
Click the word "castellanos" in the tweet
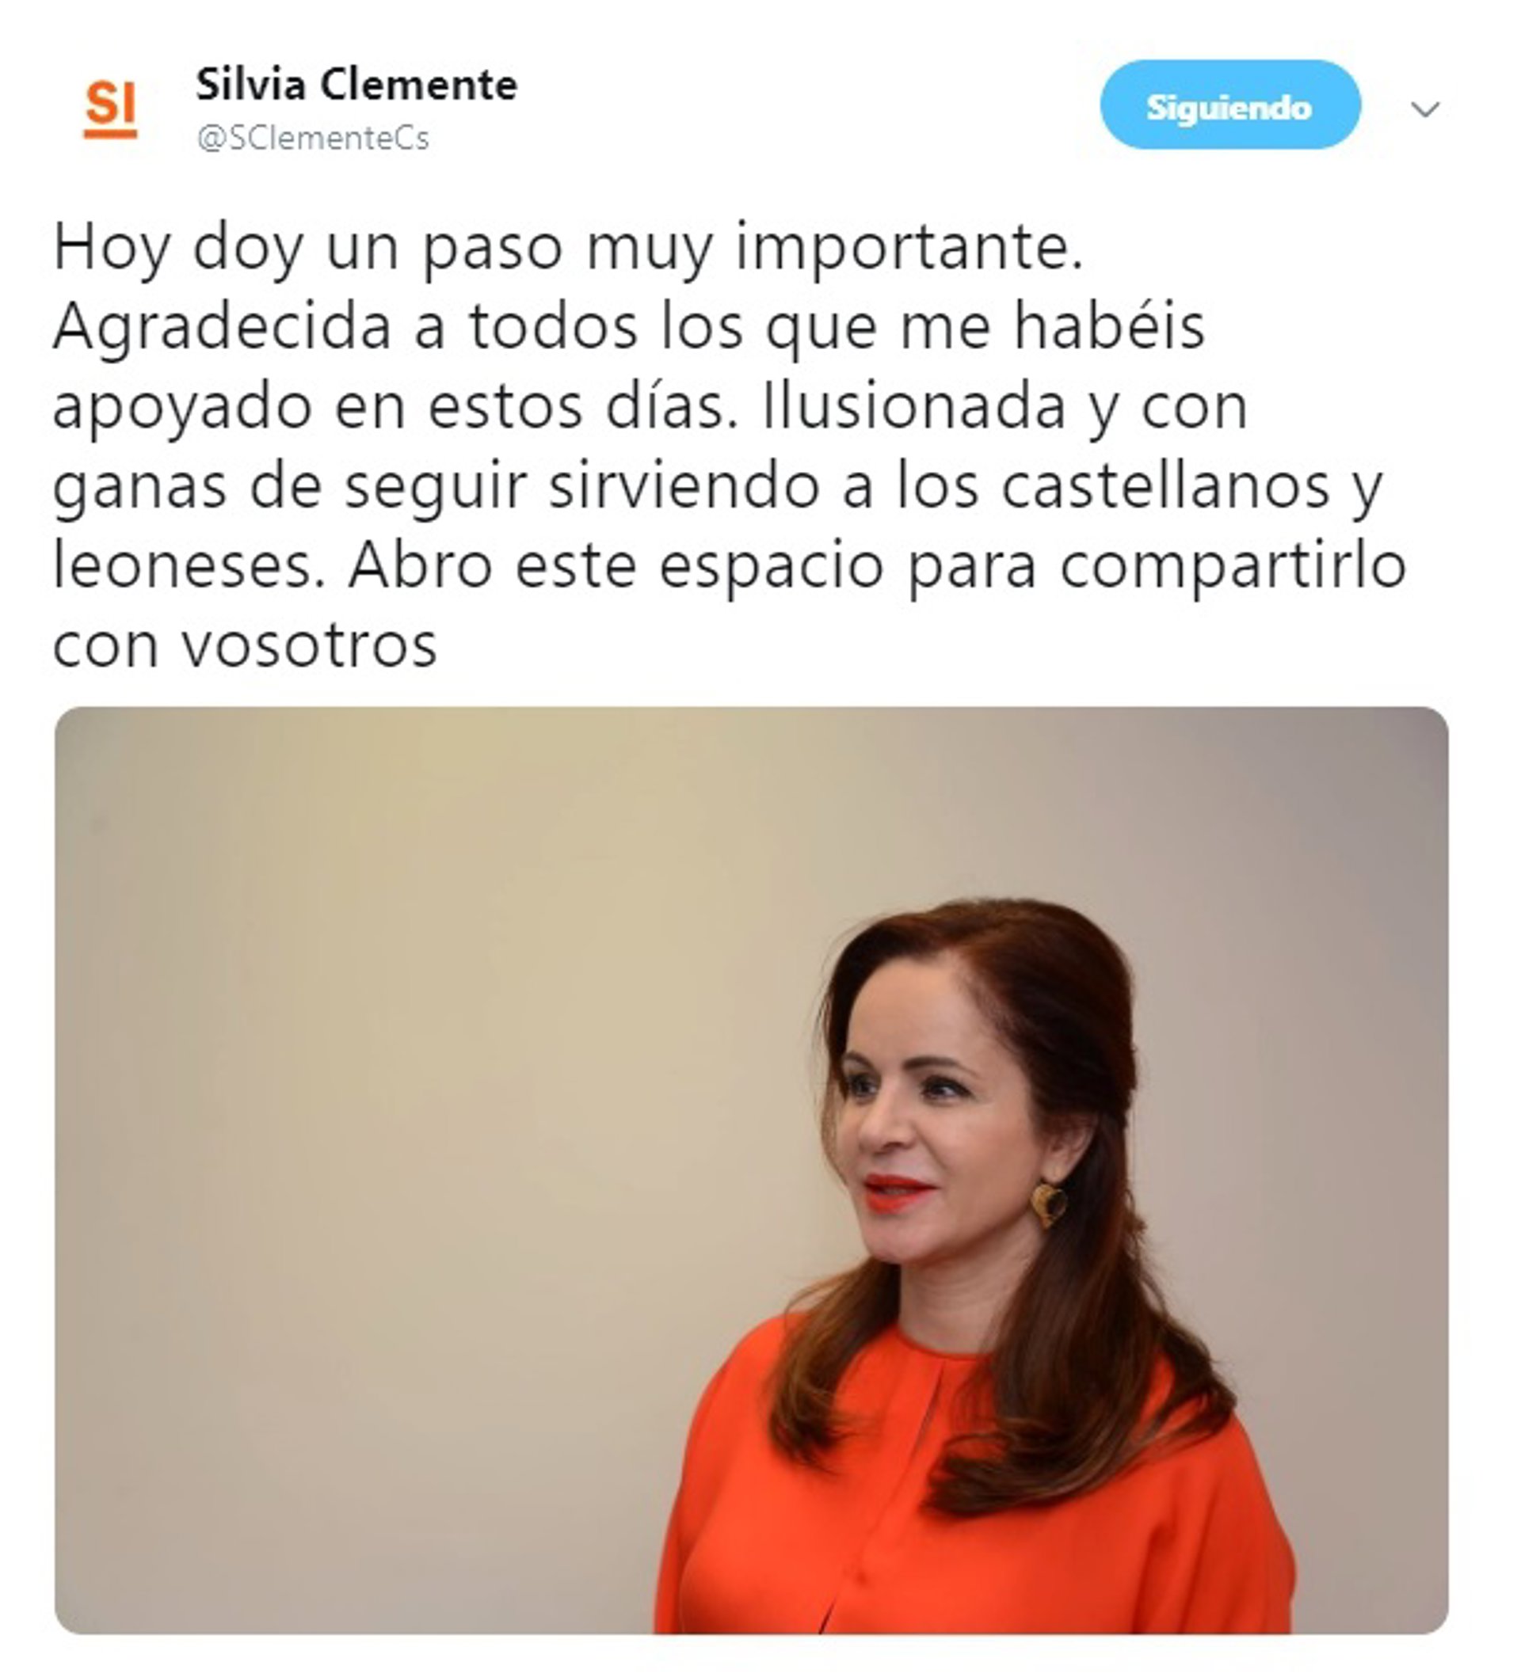(1165, 486)
